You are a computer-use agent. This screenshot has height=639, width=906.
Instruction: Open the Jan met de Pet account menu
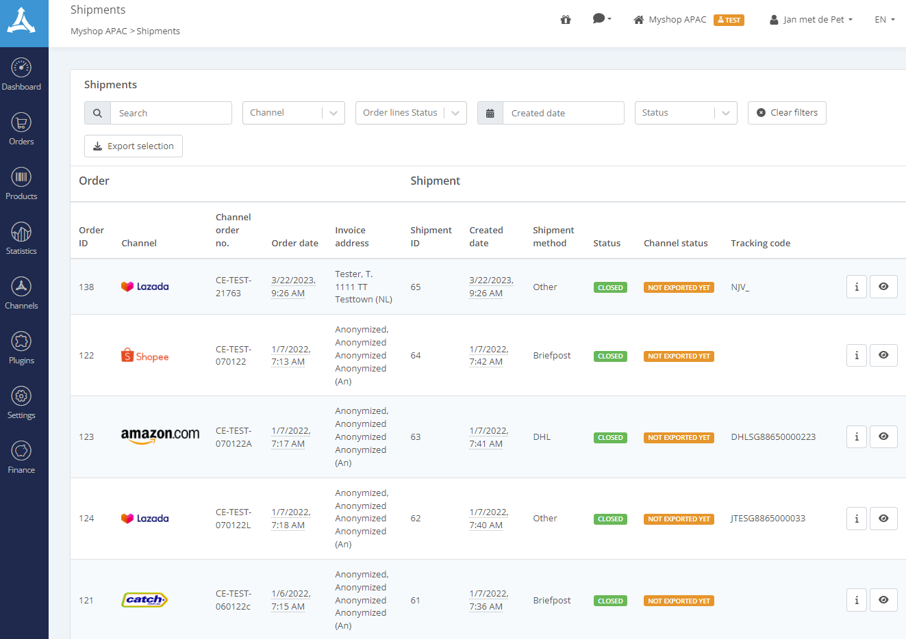tap(811, 19)
